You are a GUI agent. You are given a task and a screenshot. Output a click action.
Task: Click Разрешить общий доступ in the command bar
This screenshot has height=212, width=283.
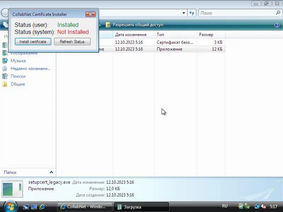138,25
